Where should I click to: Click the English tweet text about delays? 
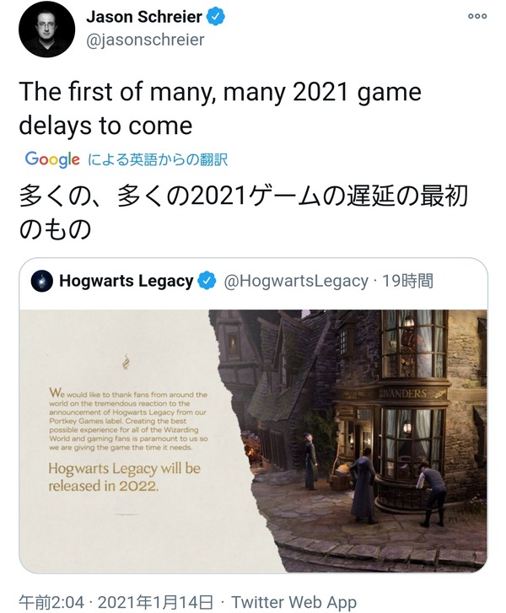(220, 109)
